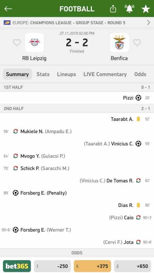Select away win odds +650

tap(132, 266)
